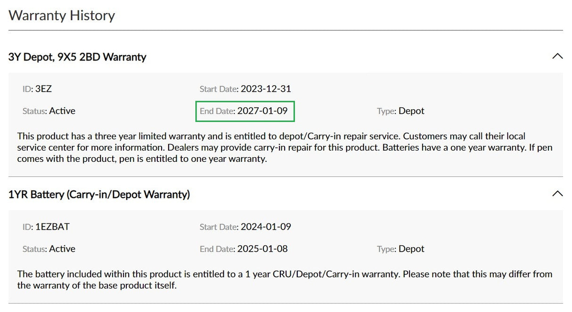Select the Active status of 1YR Battery warranty
The width and height of the screenshot is (572, 312).
point(62,249)
